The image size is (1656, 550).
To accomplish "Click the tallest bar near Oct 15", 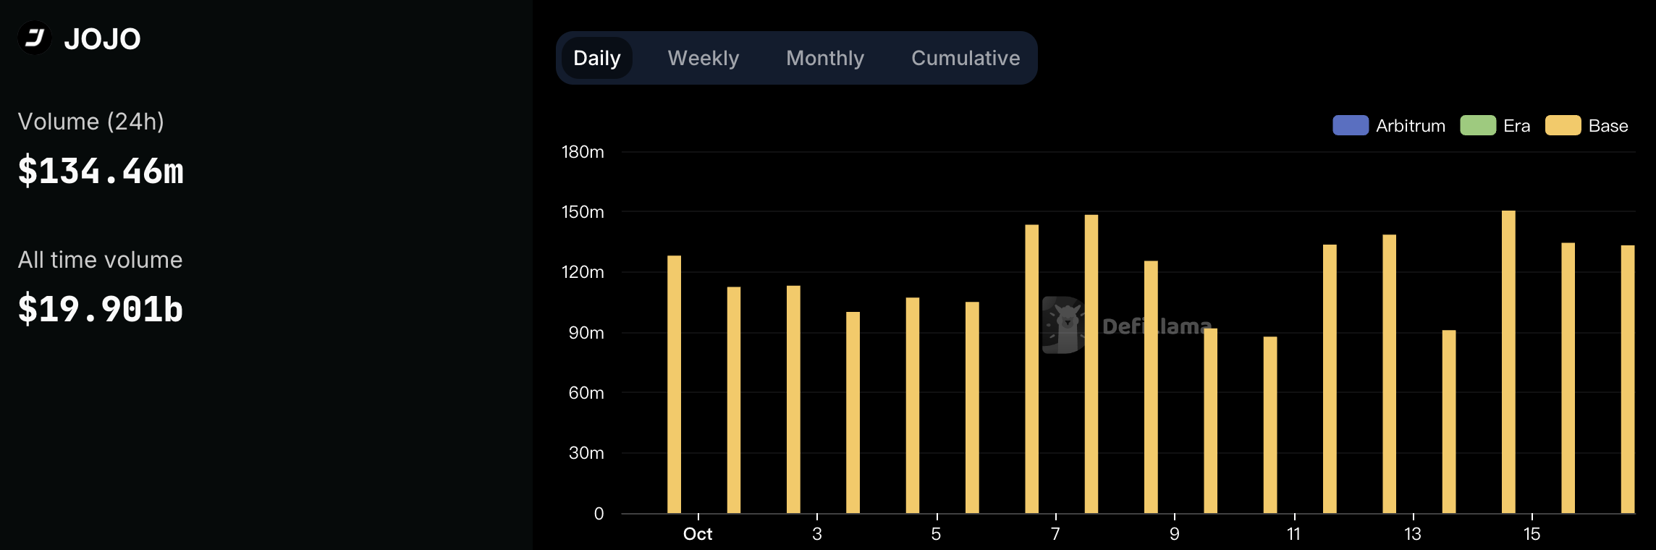I will (x=1508, y=362).
